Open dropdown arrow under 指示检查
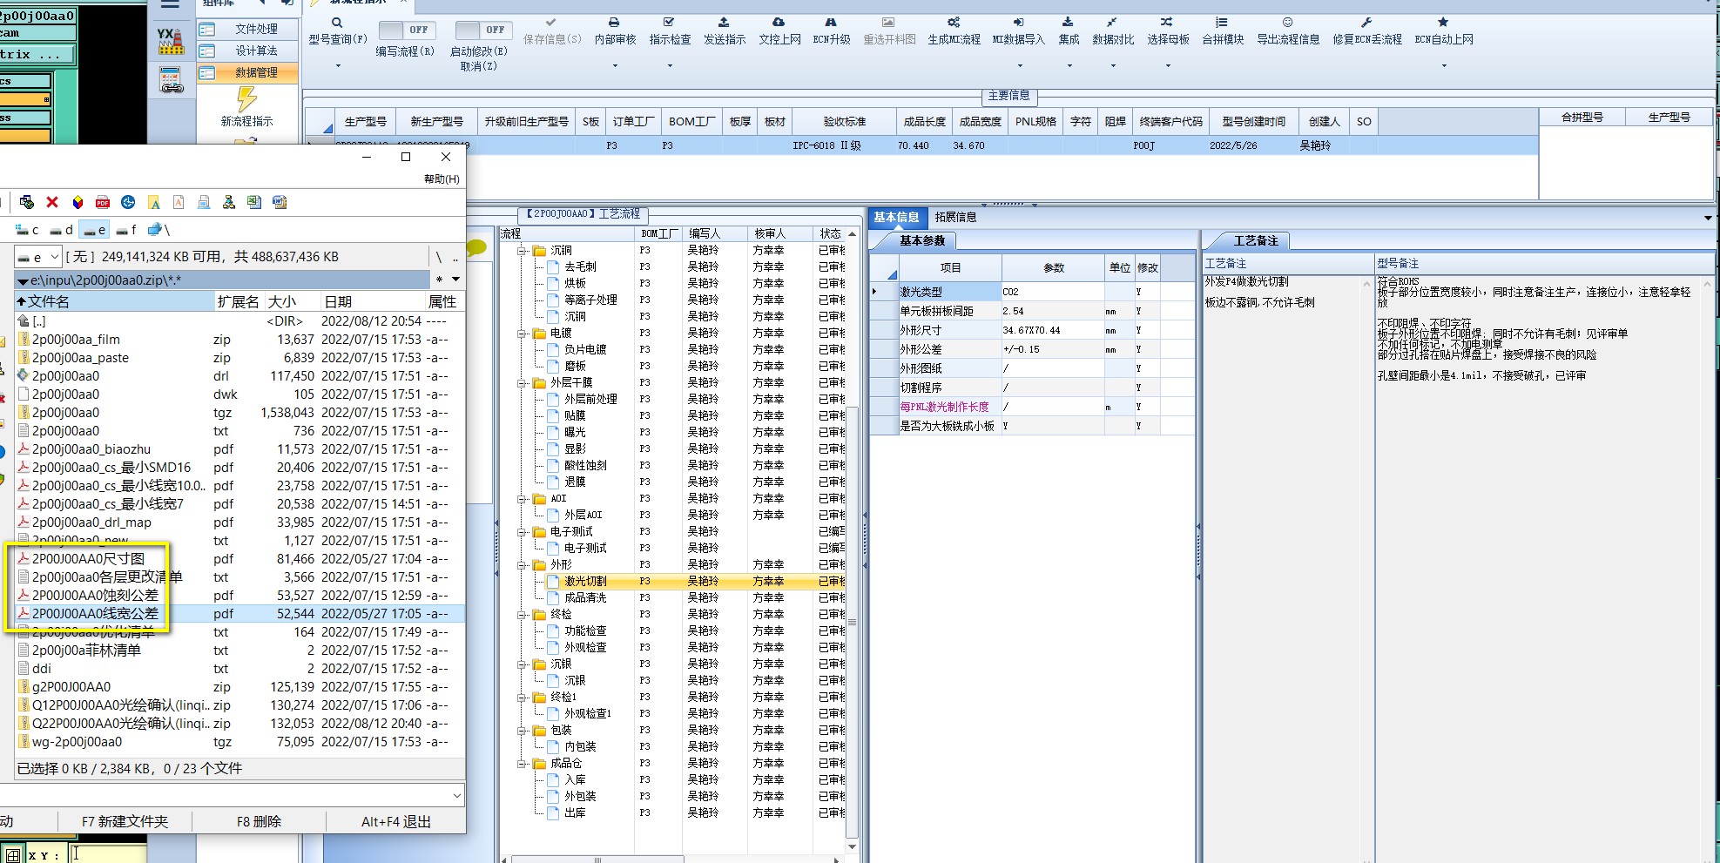Screen dimensions: 1720x863 click(x=670, y=65)
